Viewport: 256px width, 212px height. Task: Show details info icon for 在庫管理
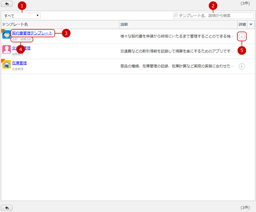(242, 66)
